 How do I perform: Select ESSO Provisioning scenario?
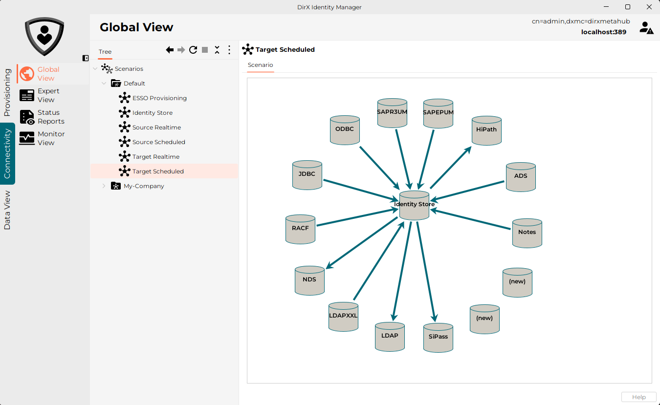point(159,98)
